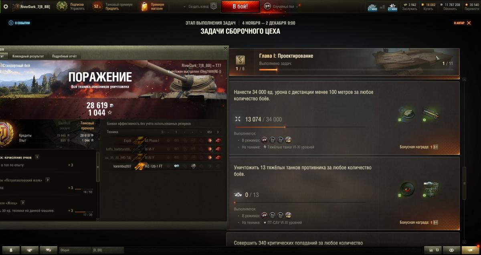Click the notification horn icon at bottom right
The height and width of the screenshot is (255, 481).
470,250
